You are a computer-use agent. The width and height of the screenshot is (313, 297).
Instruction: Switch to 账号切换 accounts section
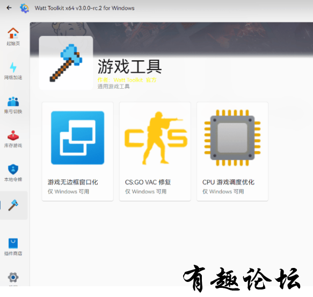(13, 105)
